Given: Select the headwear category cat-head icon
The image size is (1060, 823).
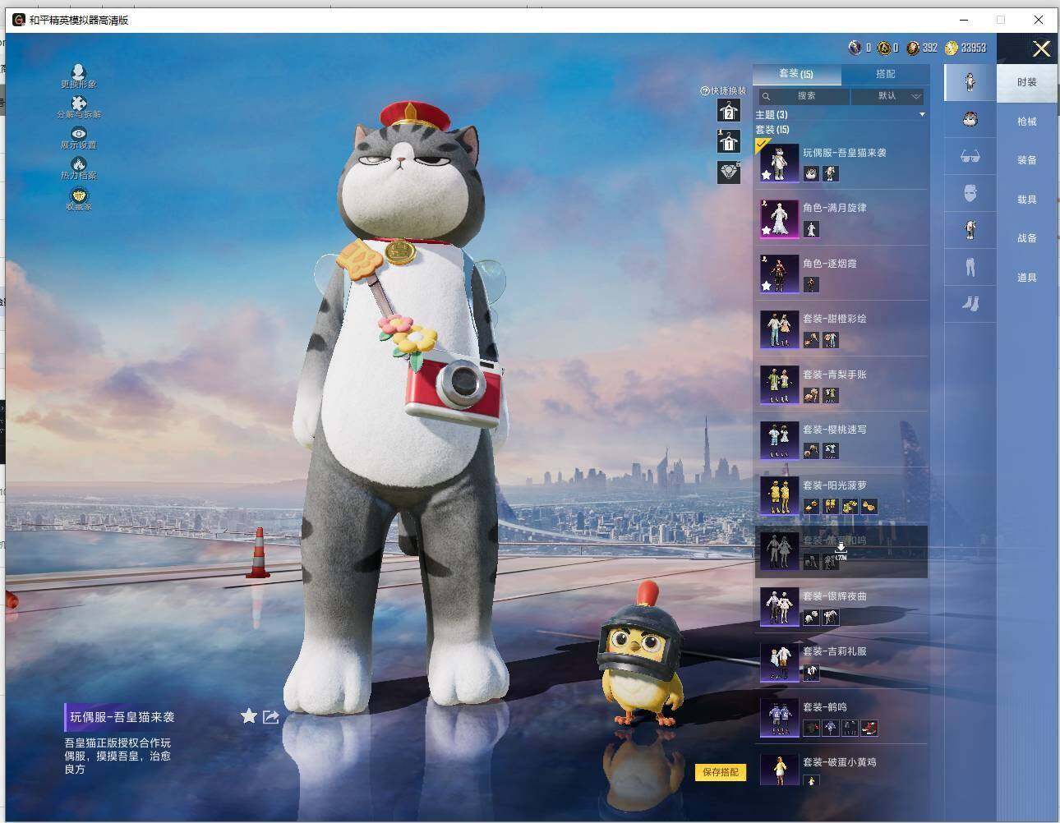Looking at the screenshot, I should (970, 120).
